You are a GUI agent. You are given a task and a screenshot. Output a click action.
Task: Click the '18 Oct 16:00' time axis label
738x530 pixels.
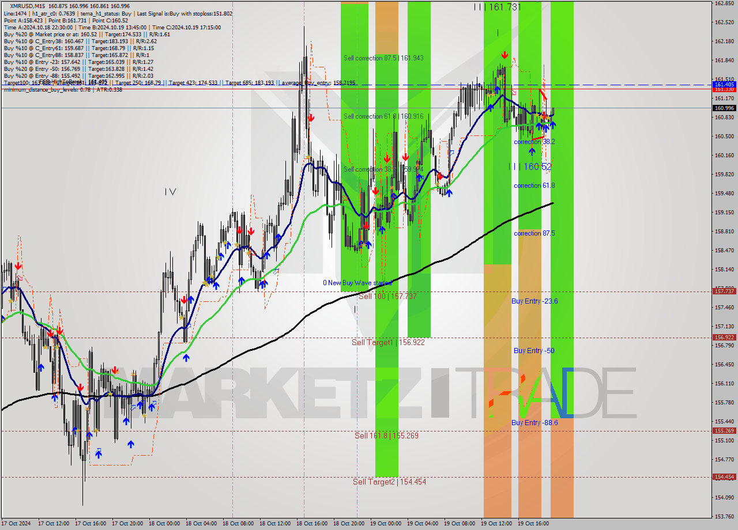[x=312, y=524]
